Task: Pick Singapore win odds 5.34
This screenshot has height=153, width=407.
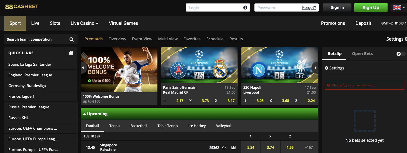Action: tap(251, 148)
